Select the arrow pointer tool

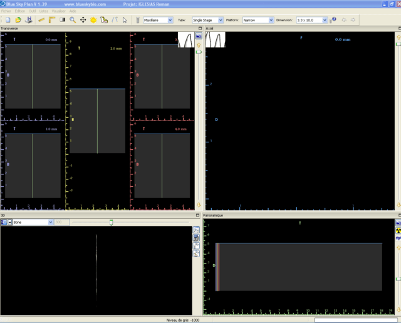(x=125, y=20)
